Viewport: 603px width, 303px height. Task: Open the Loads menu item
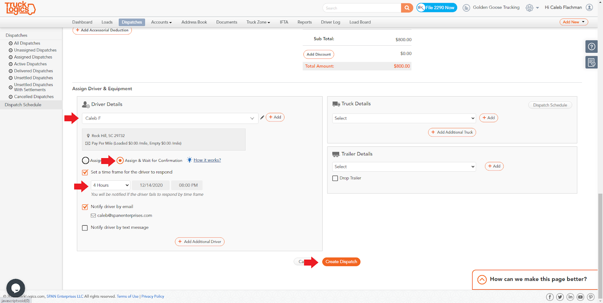click(107, 22)
